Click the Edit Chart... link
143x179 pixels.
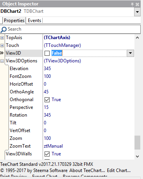[119, 170]
